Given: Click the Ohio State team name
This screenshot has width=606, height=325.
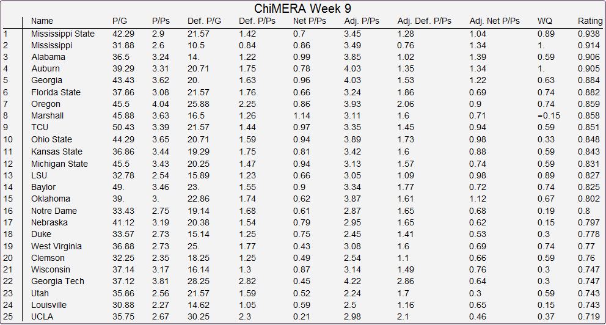Looking at the screenshot, I should [52, 139].
